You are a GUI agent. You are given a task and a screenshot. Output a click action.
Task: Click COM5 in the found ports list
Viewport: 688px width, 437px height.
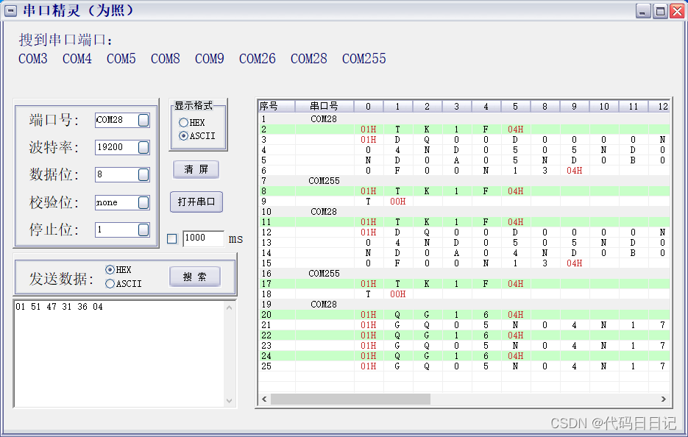(121, 59)
